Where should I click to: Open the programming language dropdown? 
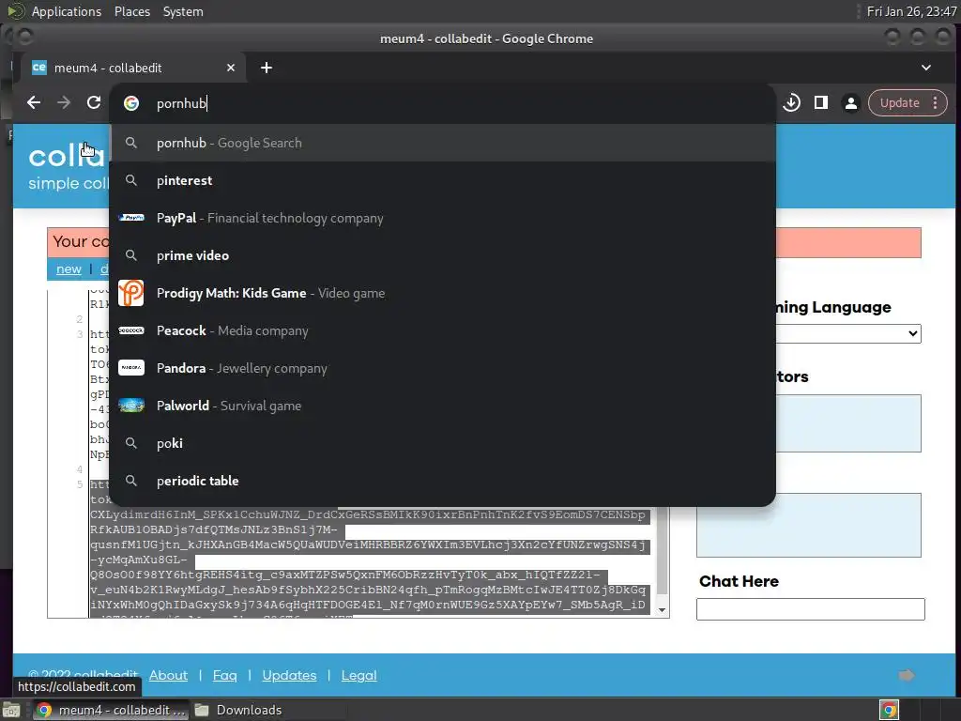tap(848, 333)
